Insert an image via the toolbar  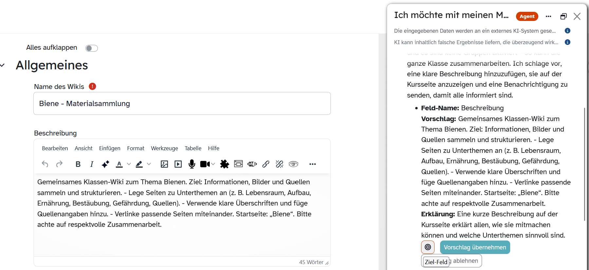[x=164, y=164]
